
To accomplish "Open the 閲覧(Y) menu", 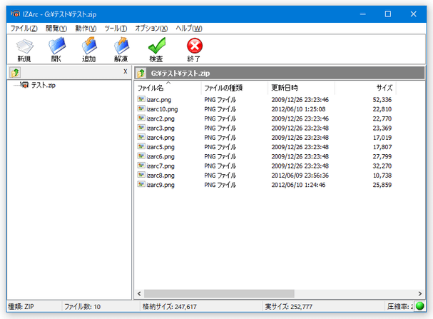I will click(56, 29).
